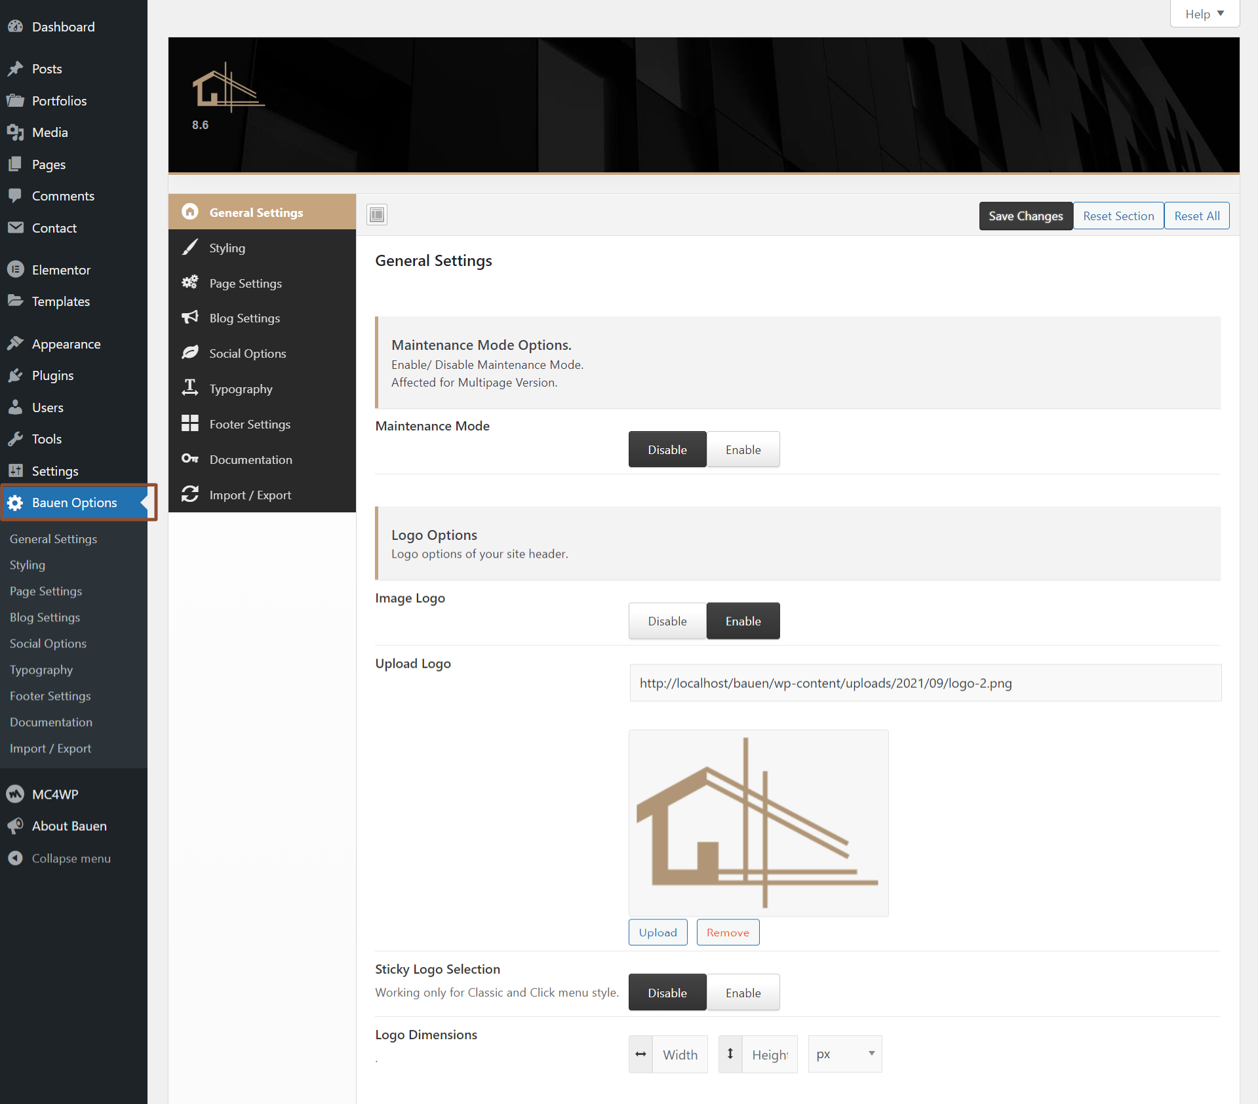The image size is (1258, 1104).
Task: Set Sticky Logo Selection to Enable
Action: point(743,993)
